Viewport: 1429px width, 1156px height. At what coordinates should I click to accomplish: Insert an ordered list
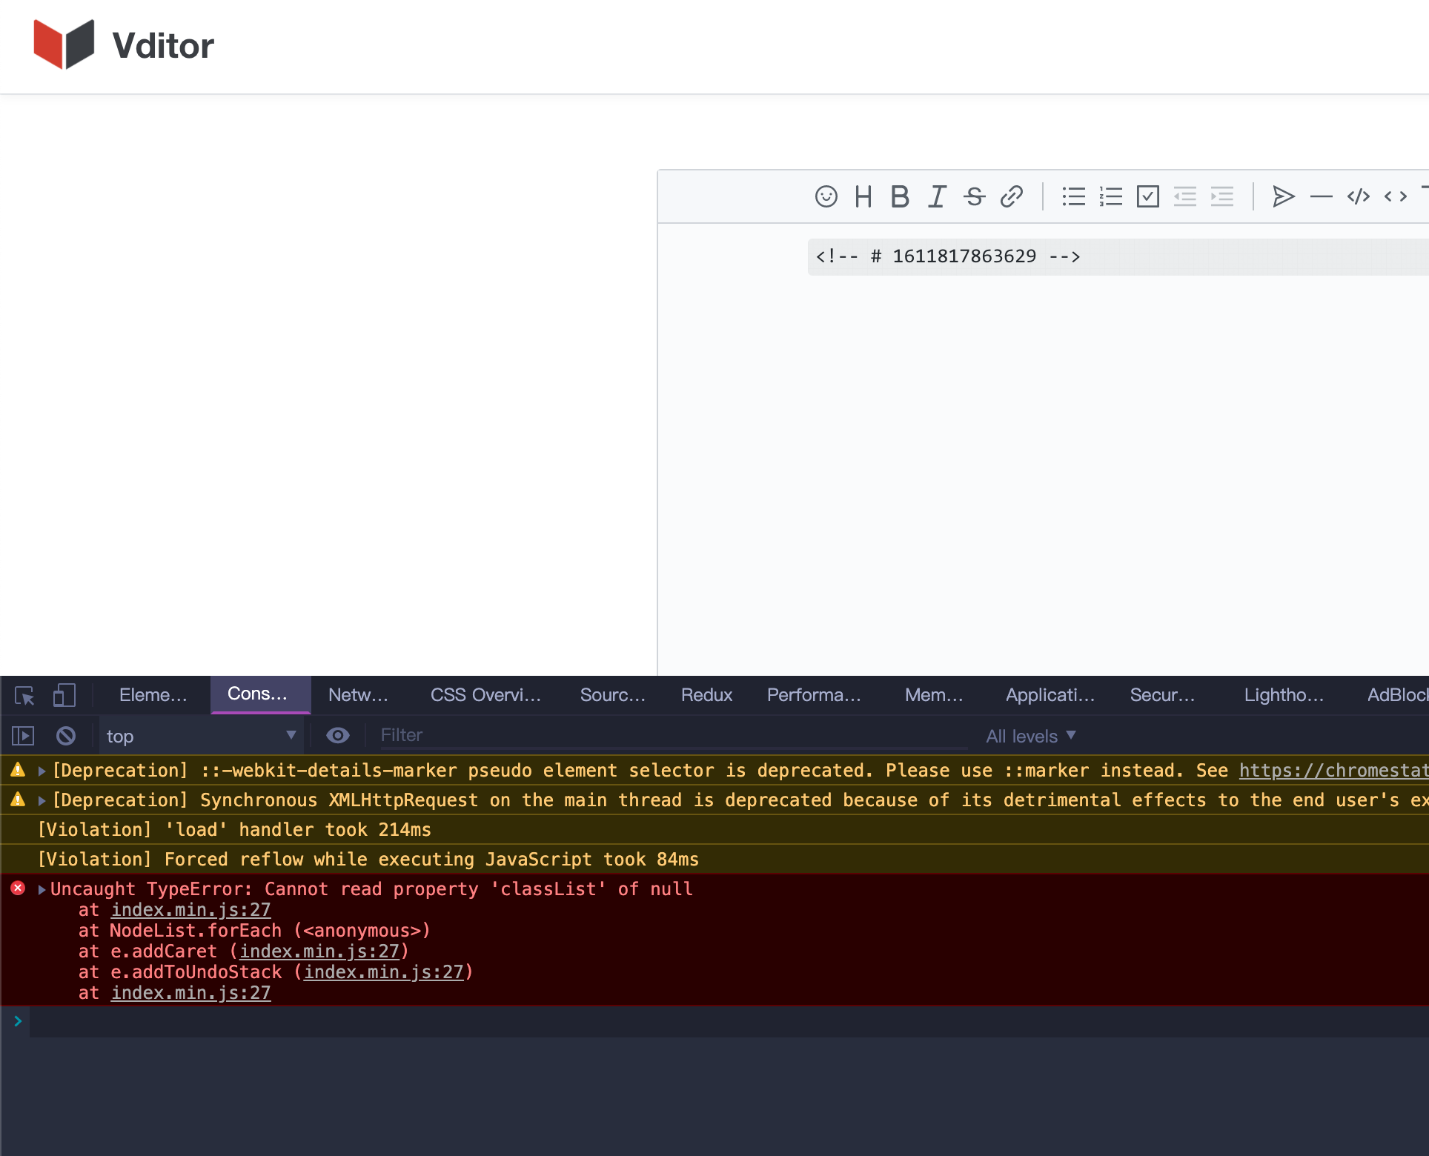1111,196
